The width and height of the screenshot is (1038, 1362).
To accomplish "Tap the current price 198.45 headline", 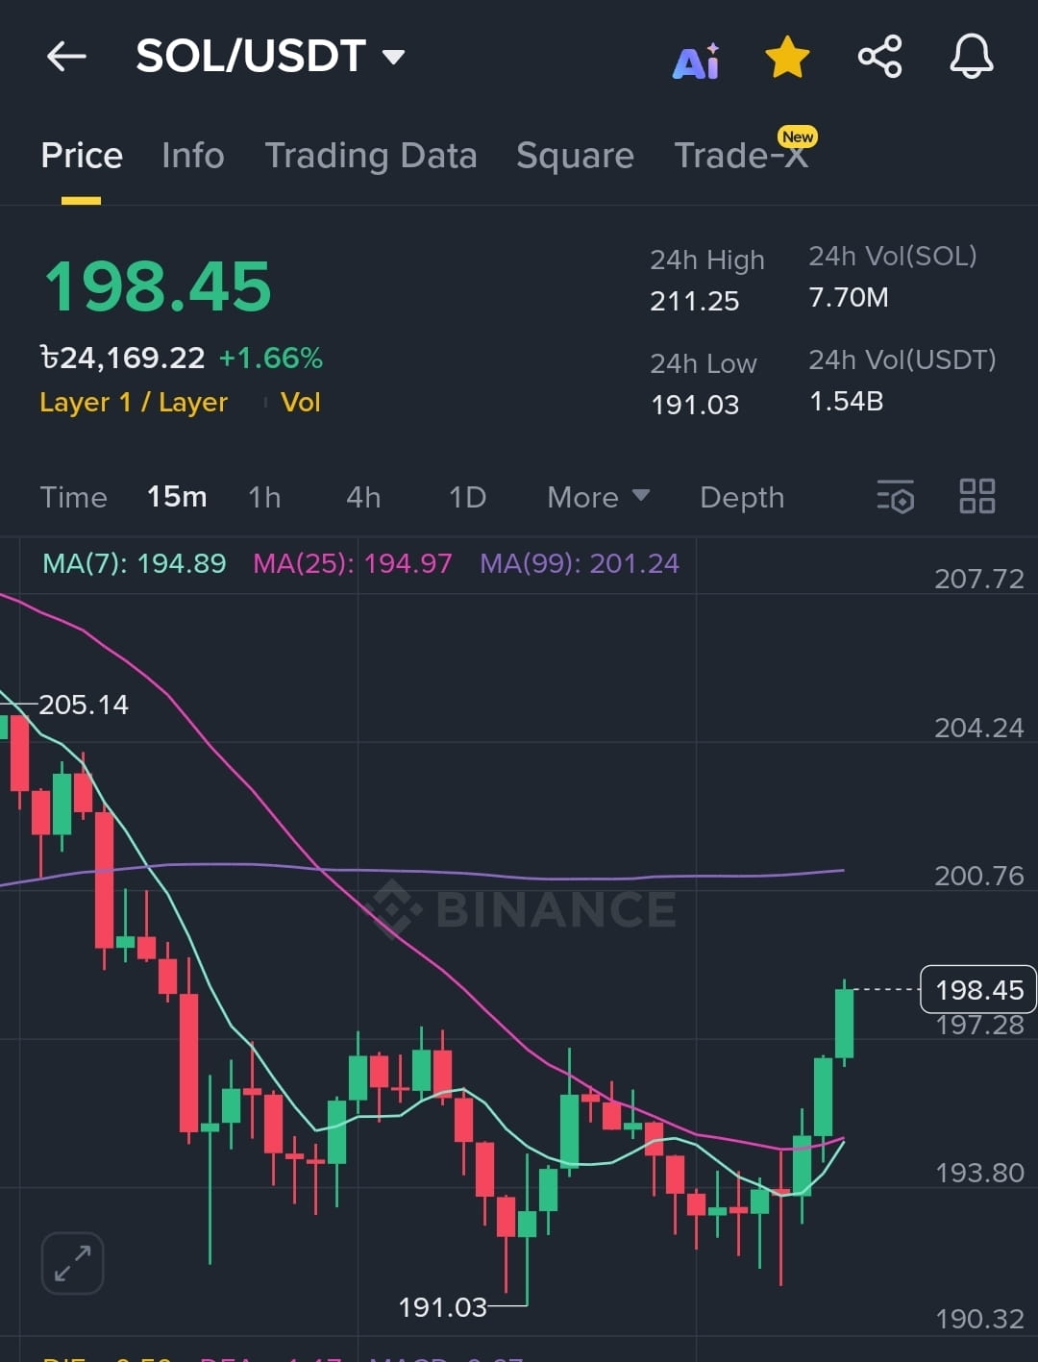I will [x=159, y=286].
